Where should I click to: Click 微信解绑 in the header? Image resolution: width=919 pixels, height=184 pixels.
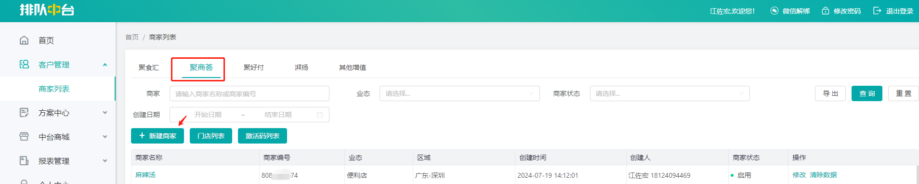pos(796,11)
